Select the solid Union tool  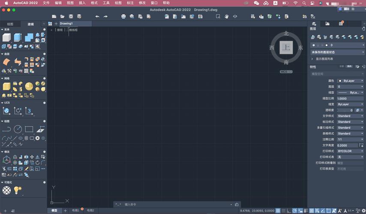click(x=29, y=37)
